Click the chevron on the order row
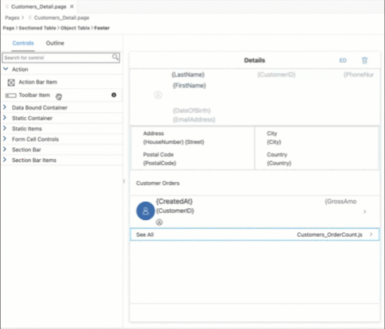385x329 pixels. tap(364, 211)
